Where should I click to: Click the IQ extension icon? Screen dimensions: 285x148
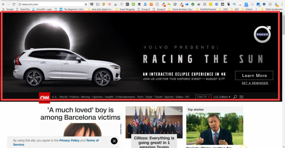(x=234, y=4)
